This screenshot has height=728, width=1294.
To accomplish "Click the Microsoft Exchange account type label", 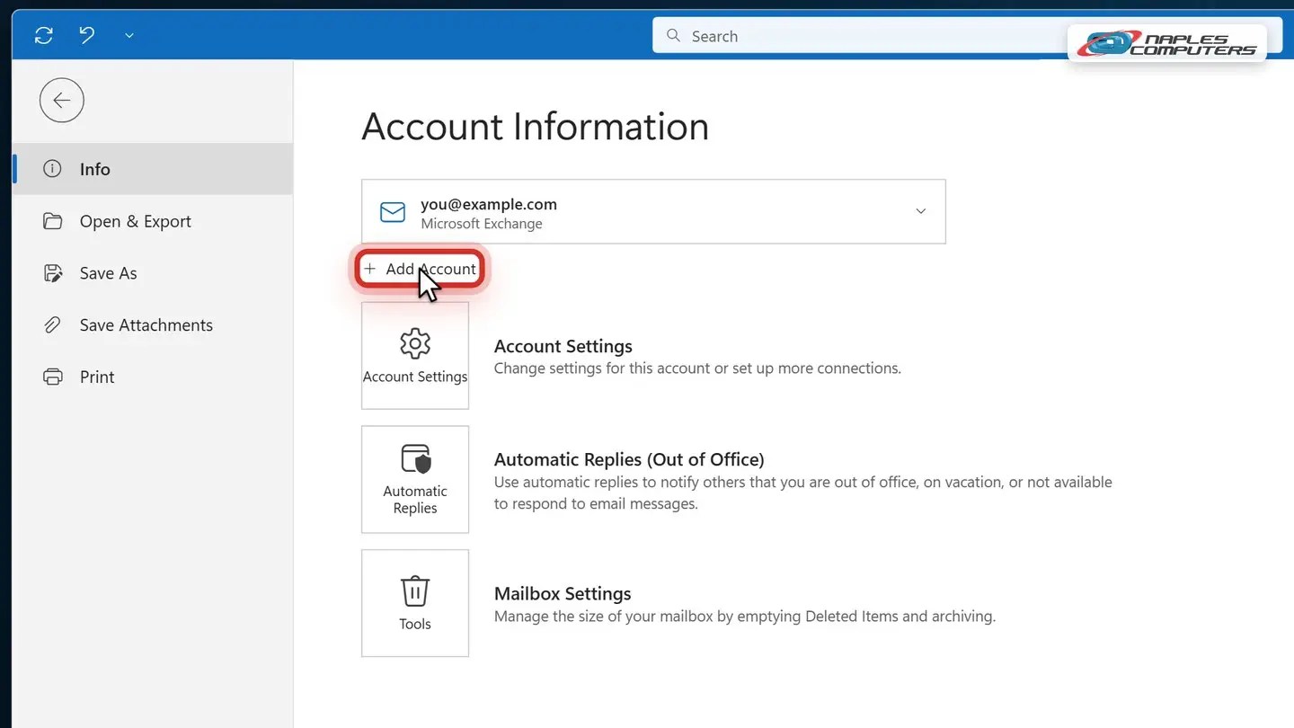I will click(482, 224).
